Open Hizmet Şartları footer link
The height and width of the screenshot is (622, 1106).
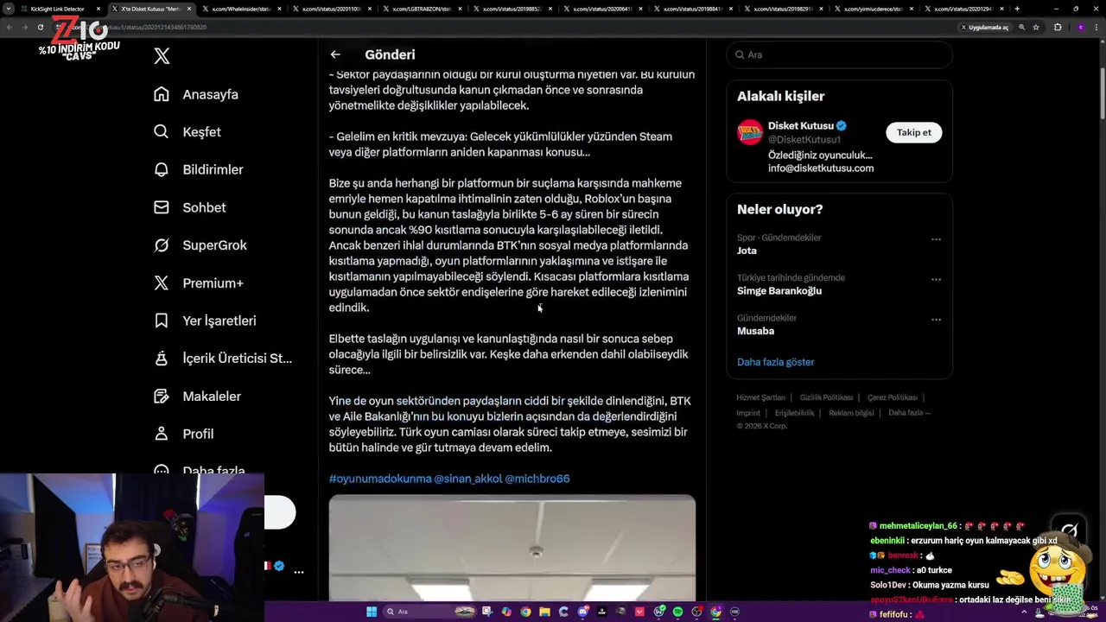coord(760,397)
